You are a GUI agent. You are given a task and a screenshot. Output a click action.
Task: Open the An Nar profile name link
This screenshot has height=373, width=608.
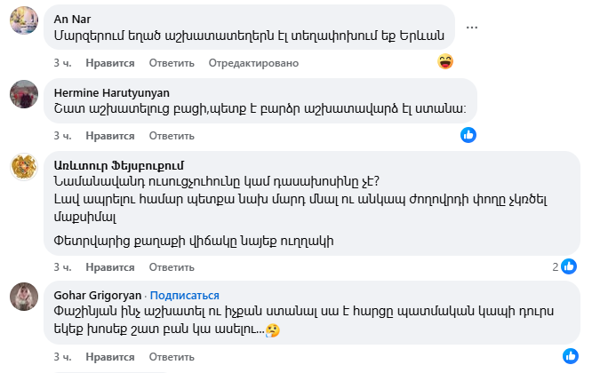(73, 19)
